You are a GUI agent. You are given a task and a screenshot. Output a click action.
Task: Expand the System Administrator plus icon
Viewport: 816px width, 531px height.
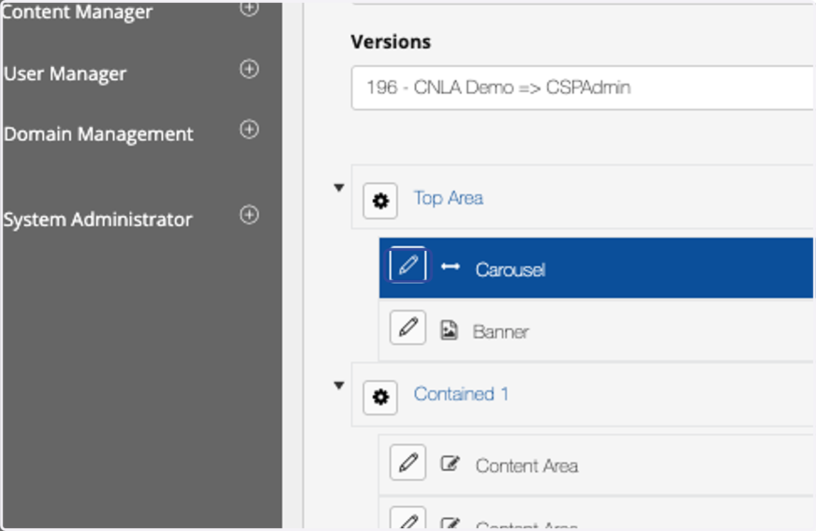coord(250,215)
